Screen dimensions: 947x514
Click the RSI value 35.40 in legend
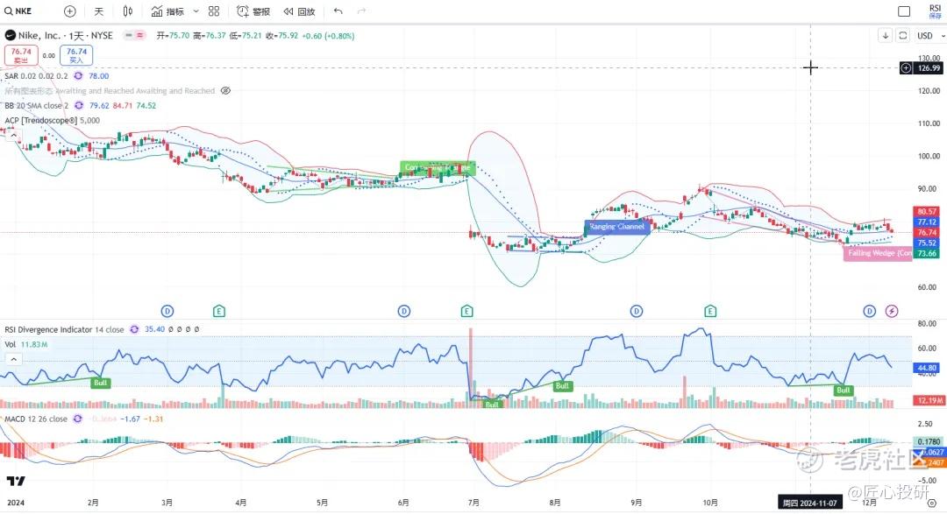[x=154, y=329]
